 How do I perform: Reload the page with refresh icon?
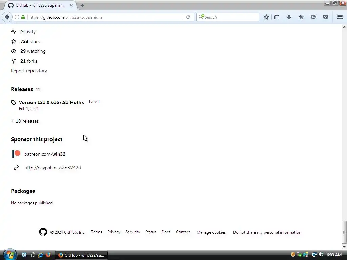(x=188, y=17)
